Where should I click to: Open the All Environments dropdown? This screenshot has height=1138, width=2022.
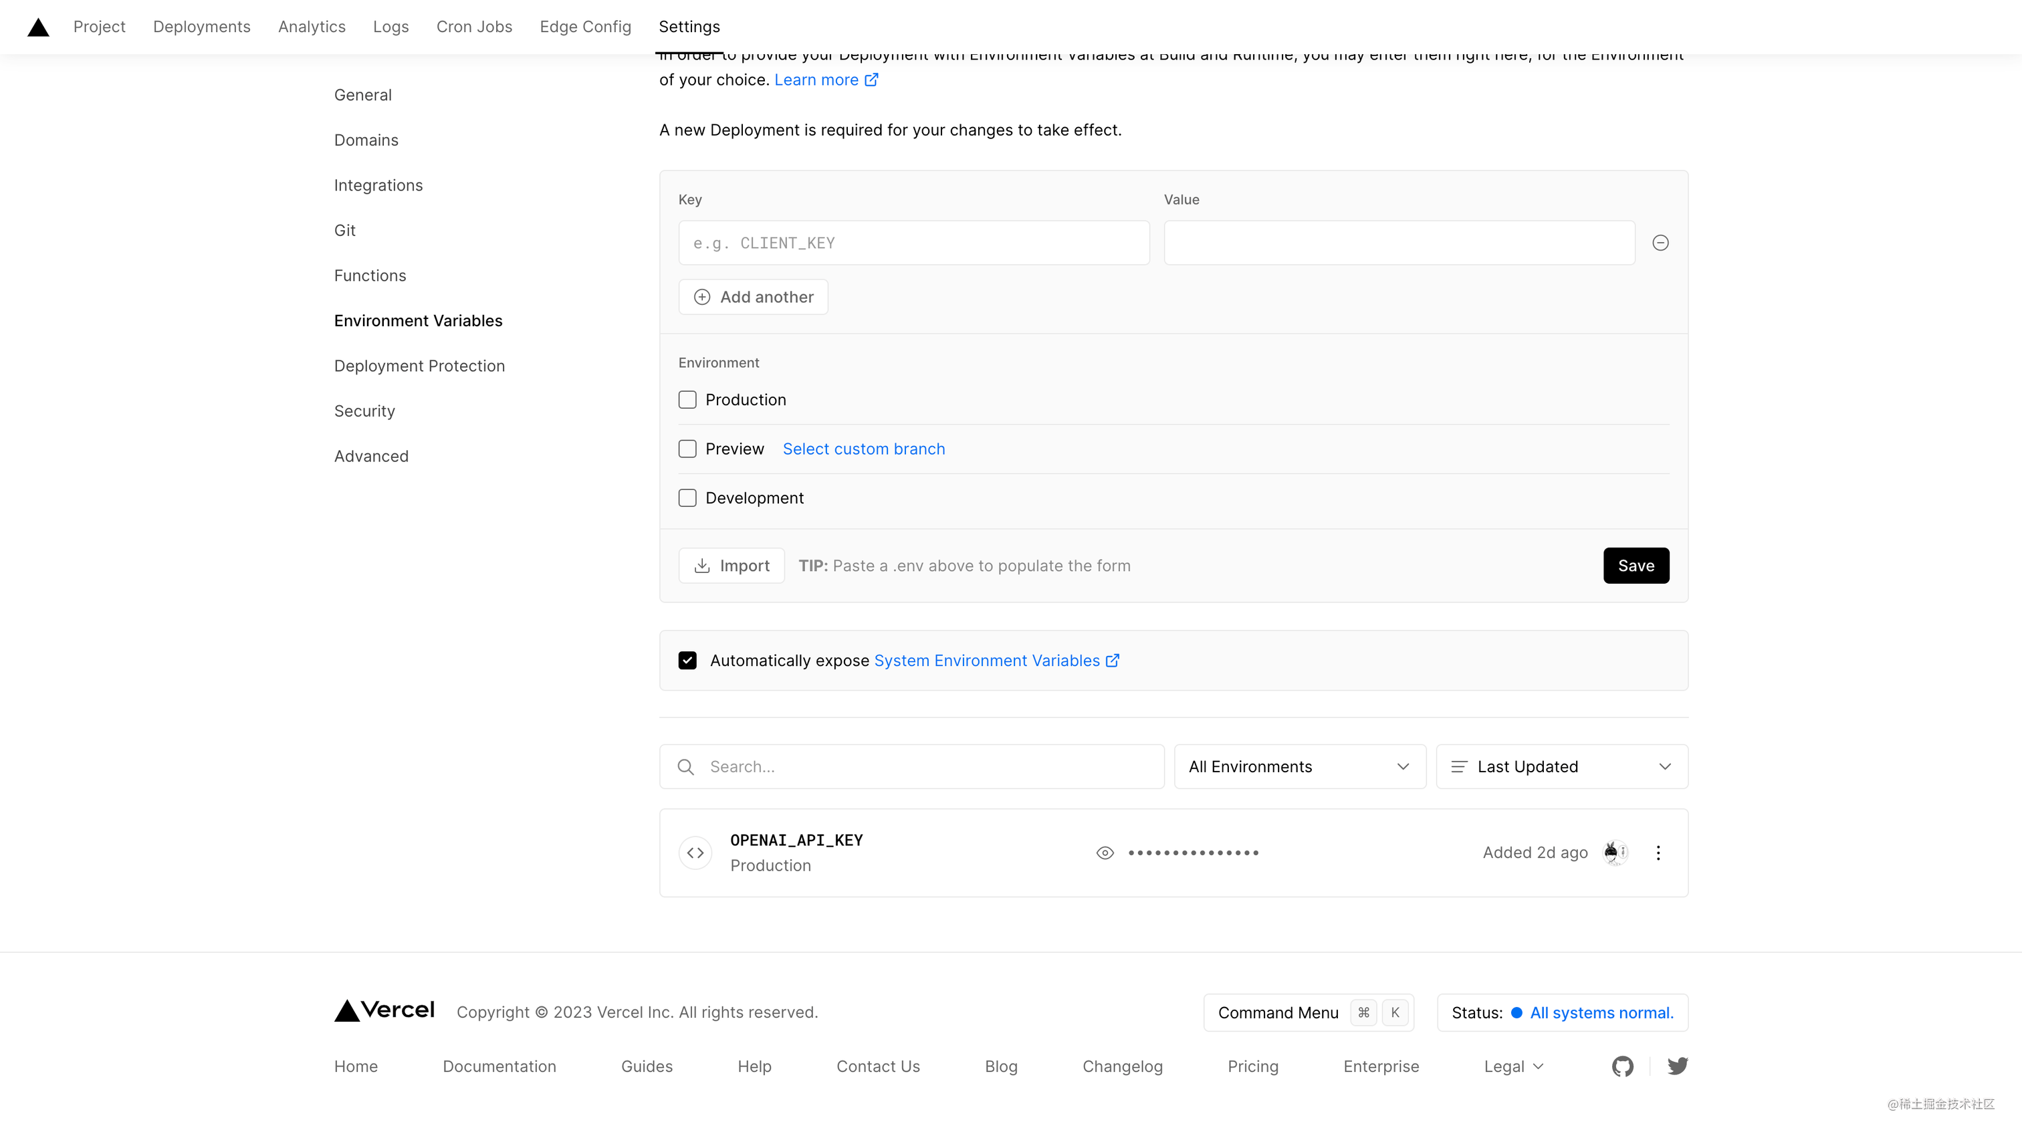coord(1300,767)
